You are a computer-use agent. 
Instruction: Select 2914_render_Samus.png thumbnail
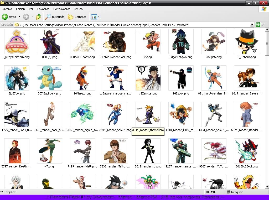coord(115,114)
